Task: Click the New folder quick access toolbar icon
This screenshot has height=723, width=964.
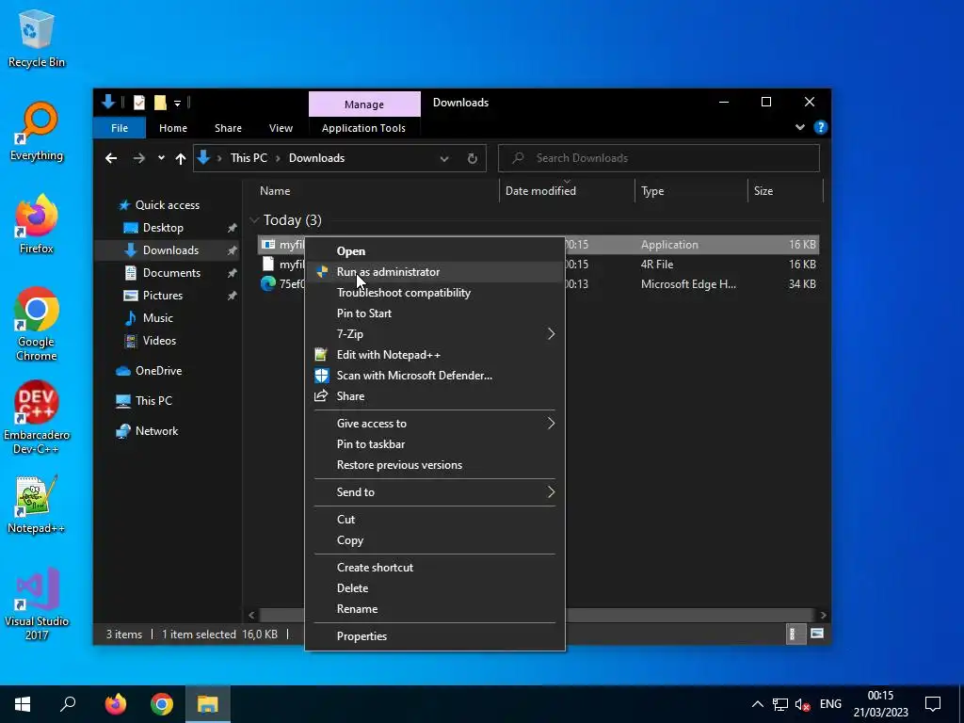Action: 160,103
